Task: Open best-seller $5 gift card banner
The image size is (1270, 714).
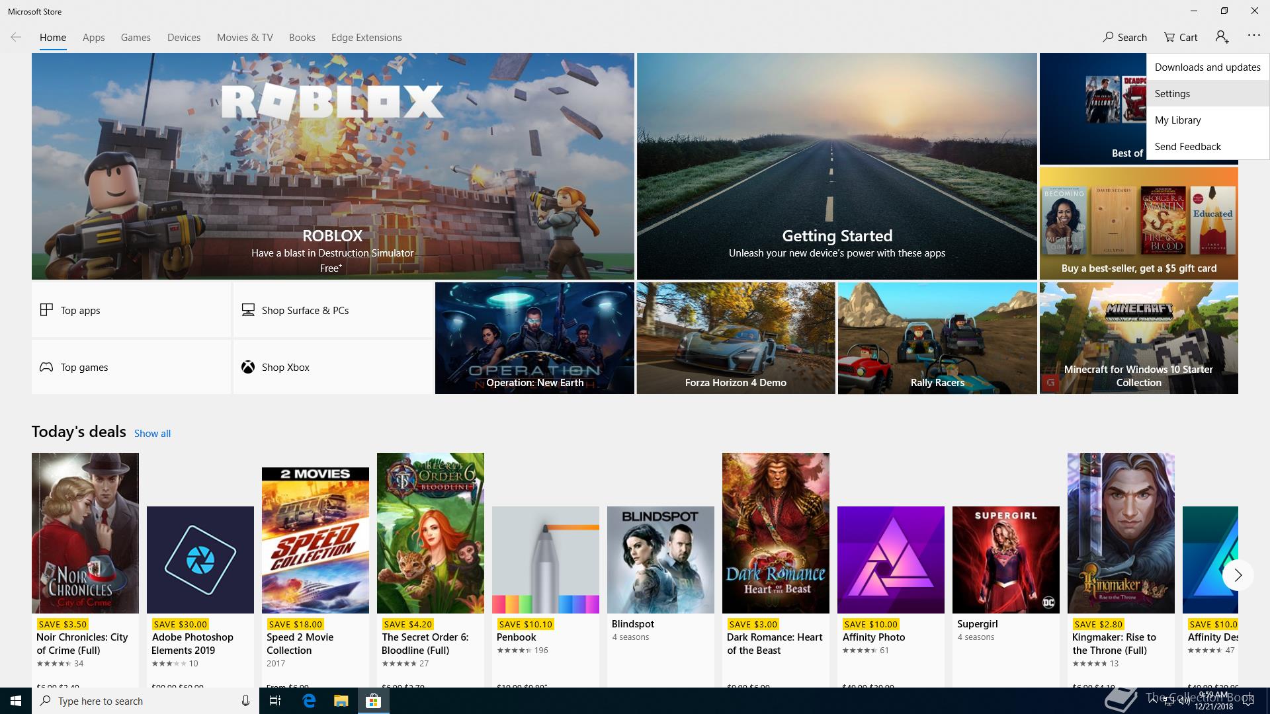Action: click(x=1138, y=223)
